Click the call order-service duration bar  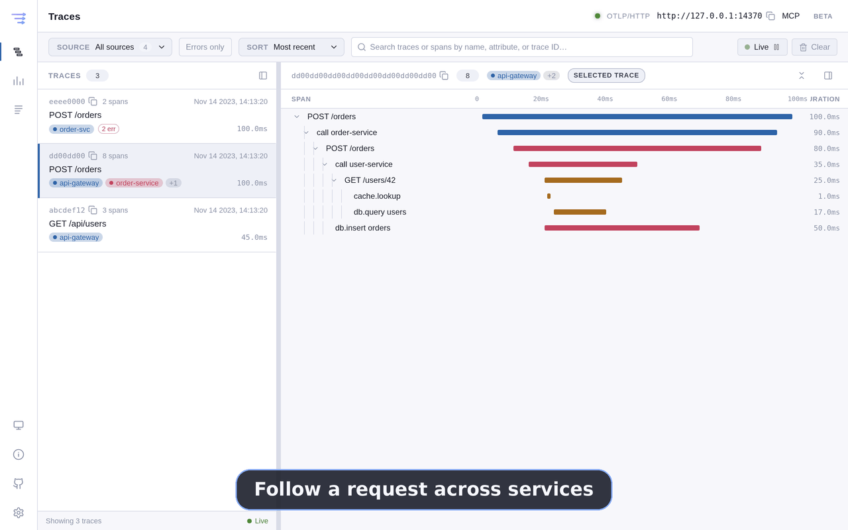pyautogui.click(x=637, y=132)
